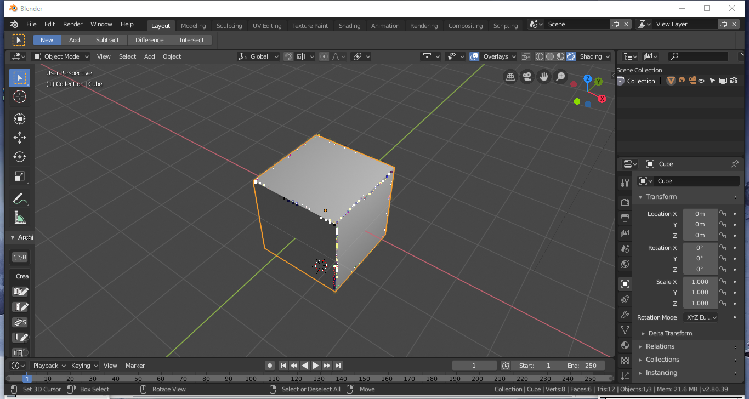
Task: Click the Difference selection mode button
Action: (150, 40)
